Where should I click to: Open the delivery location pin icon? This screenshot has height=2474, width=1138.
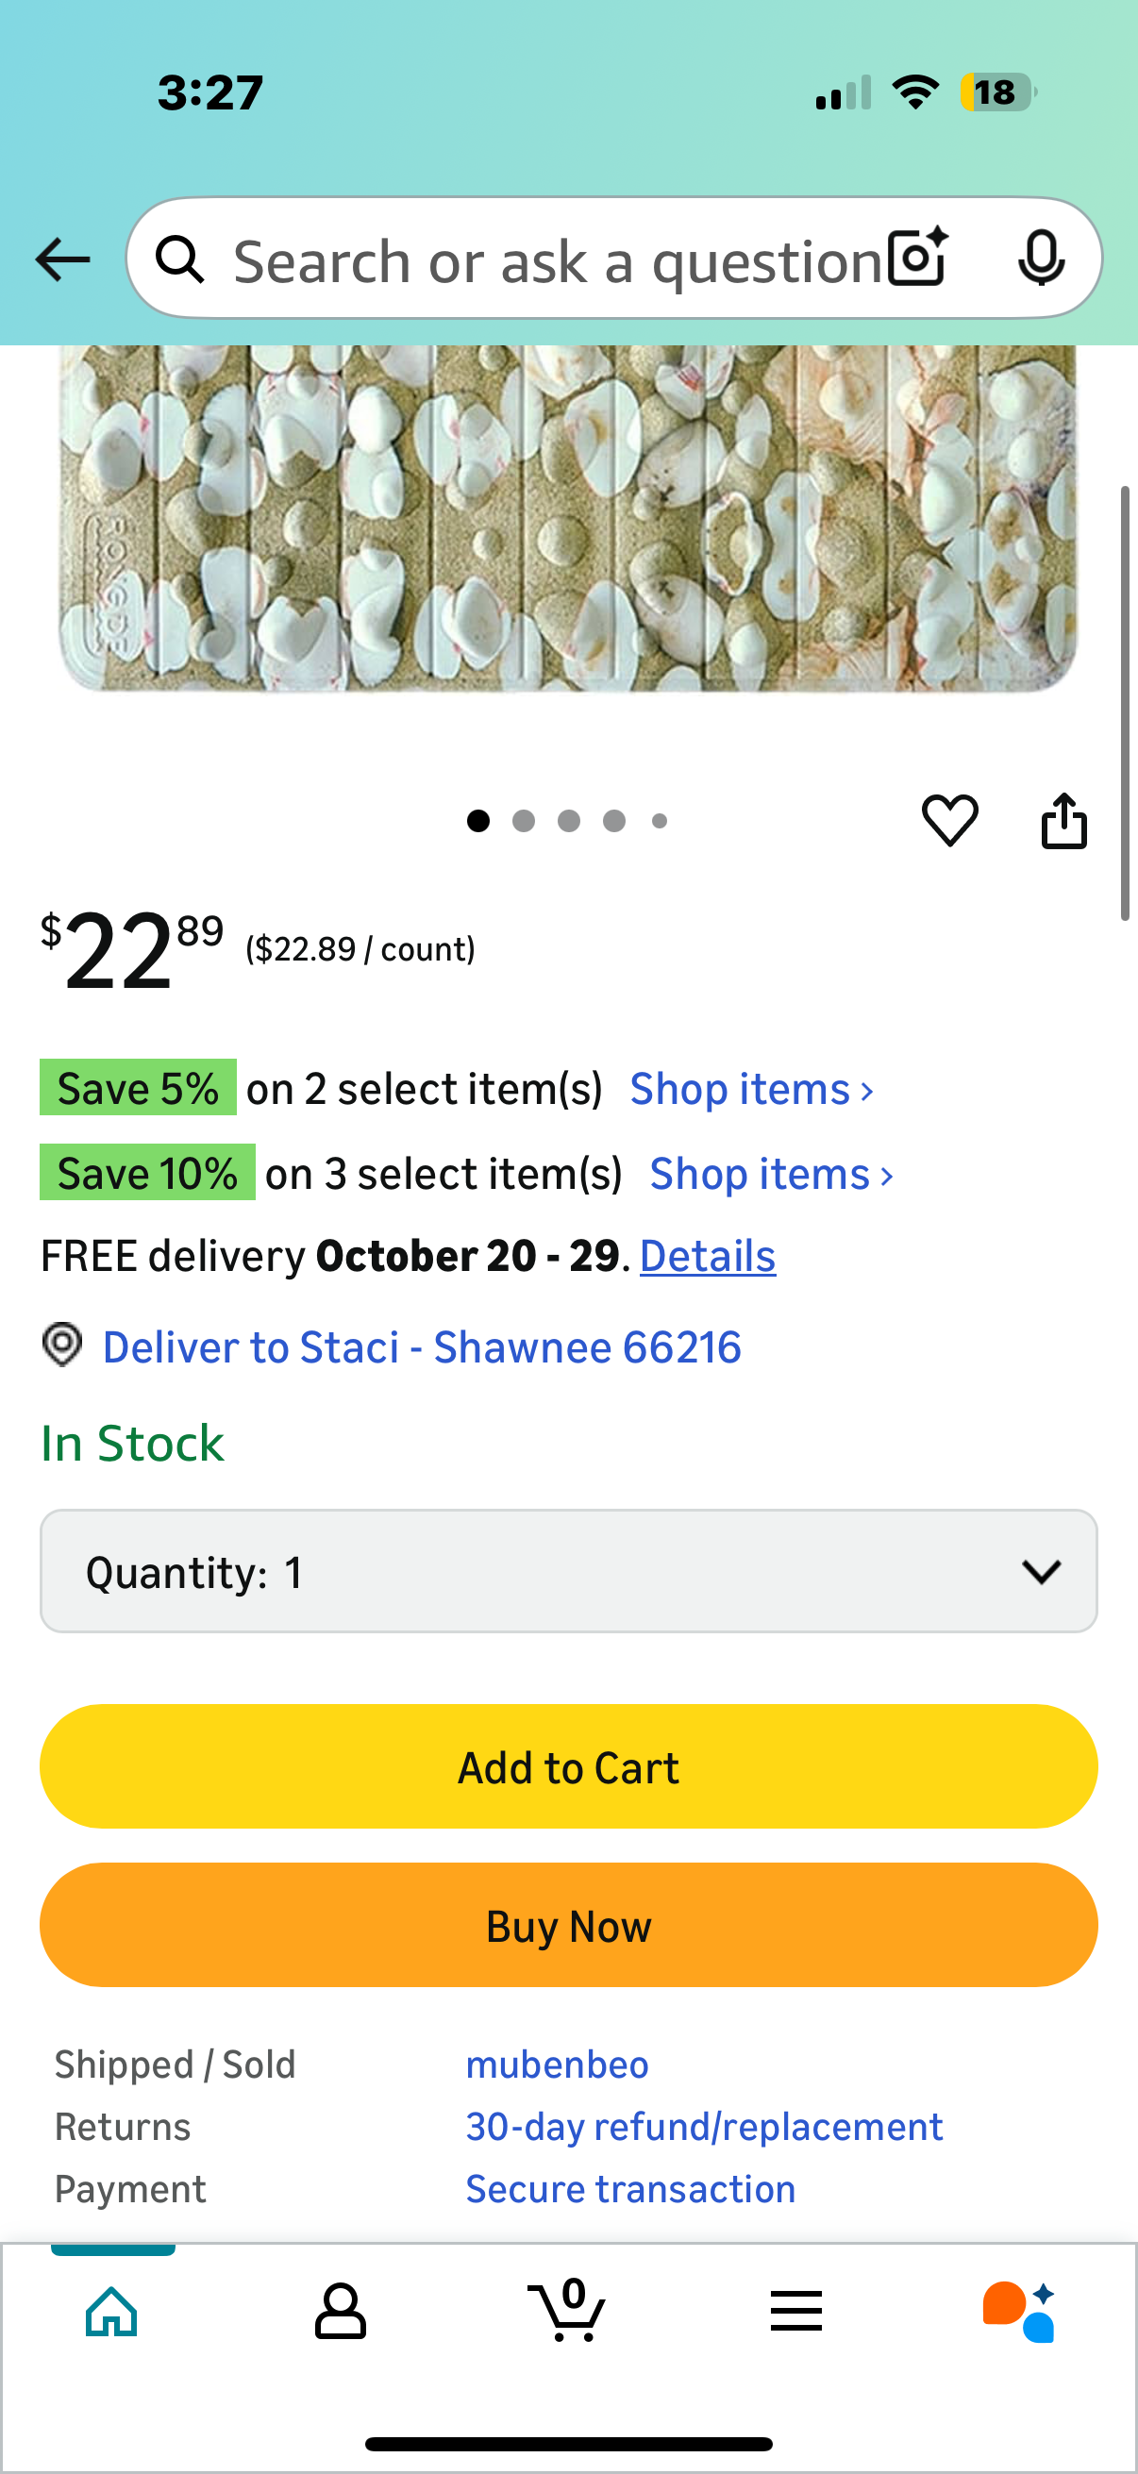coord(62,1345)
